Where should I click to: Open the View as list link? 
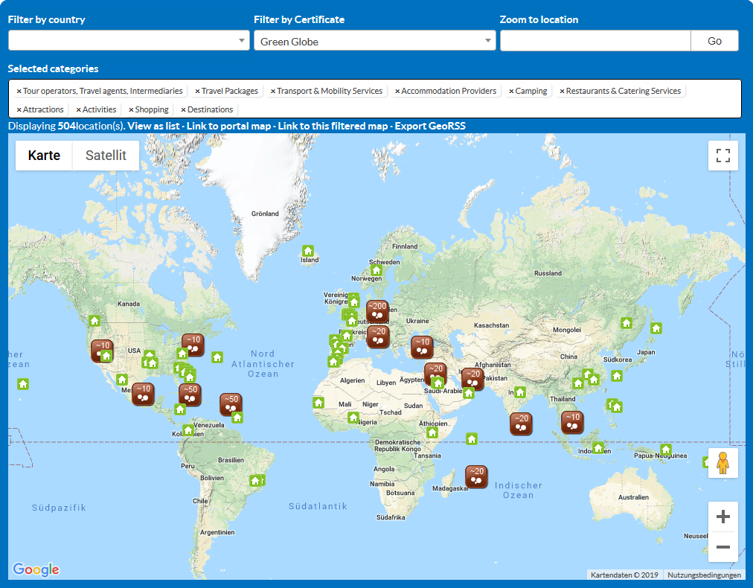point(153,126)
